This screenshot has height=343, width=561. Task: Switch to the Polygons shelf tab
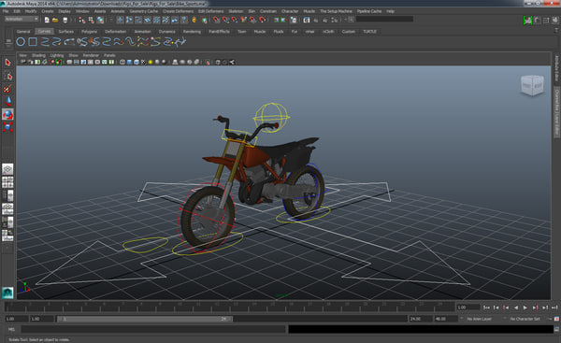coord(89,32)
